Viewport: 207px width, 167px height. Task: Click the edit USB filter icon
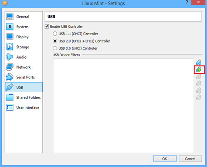pyautogui.click(x=199, y=76)
